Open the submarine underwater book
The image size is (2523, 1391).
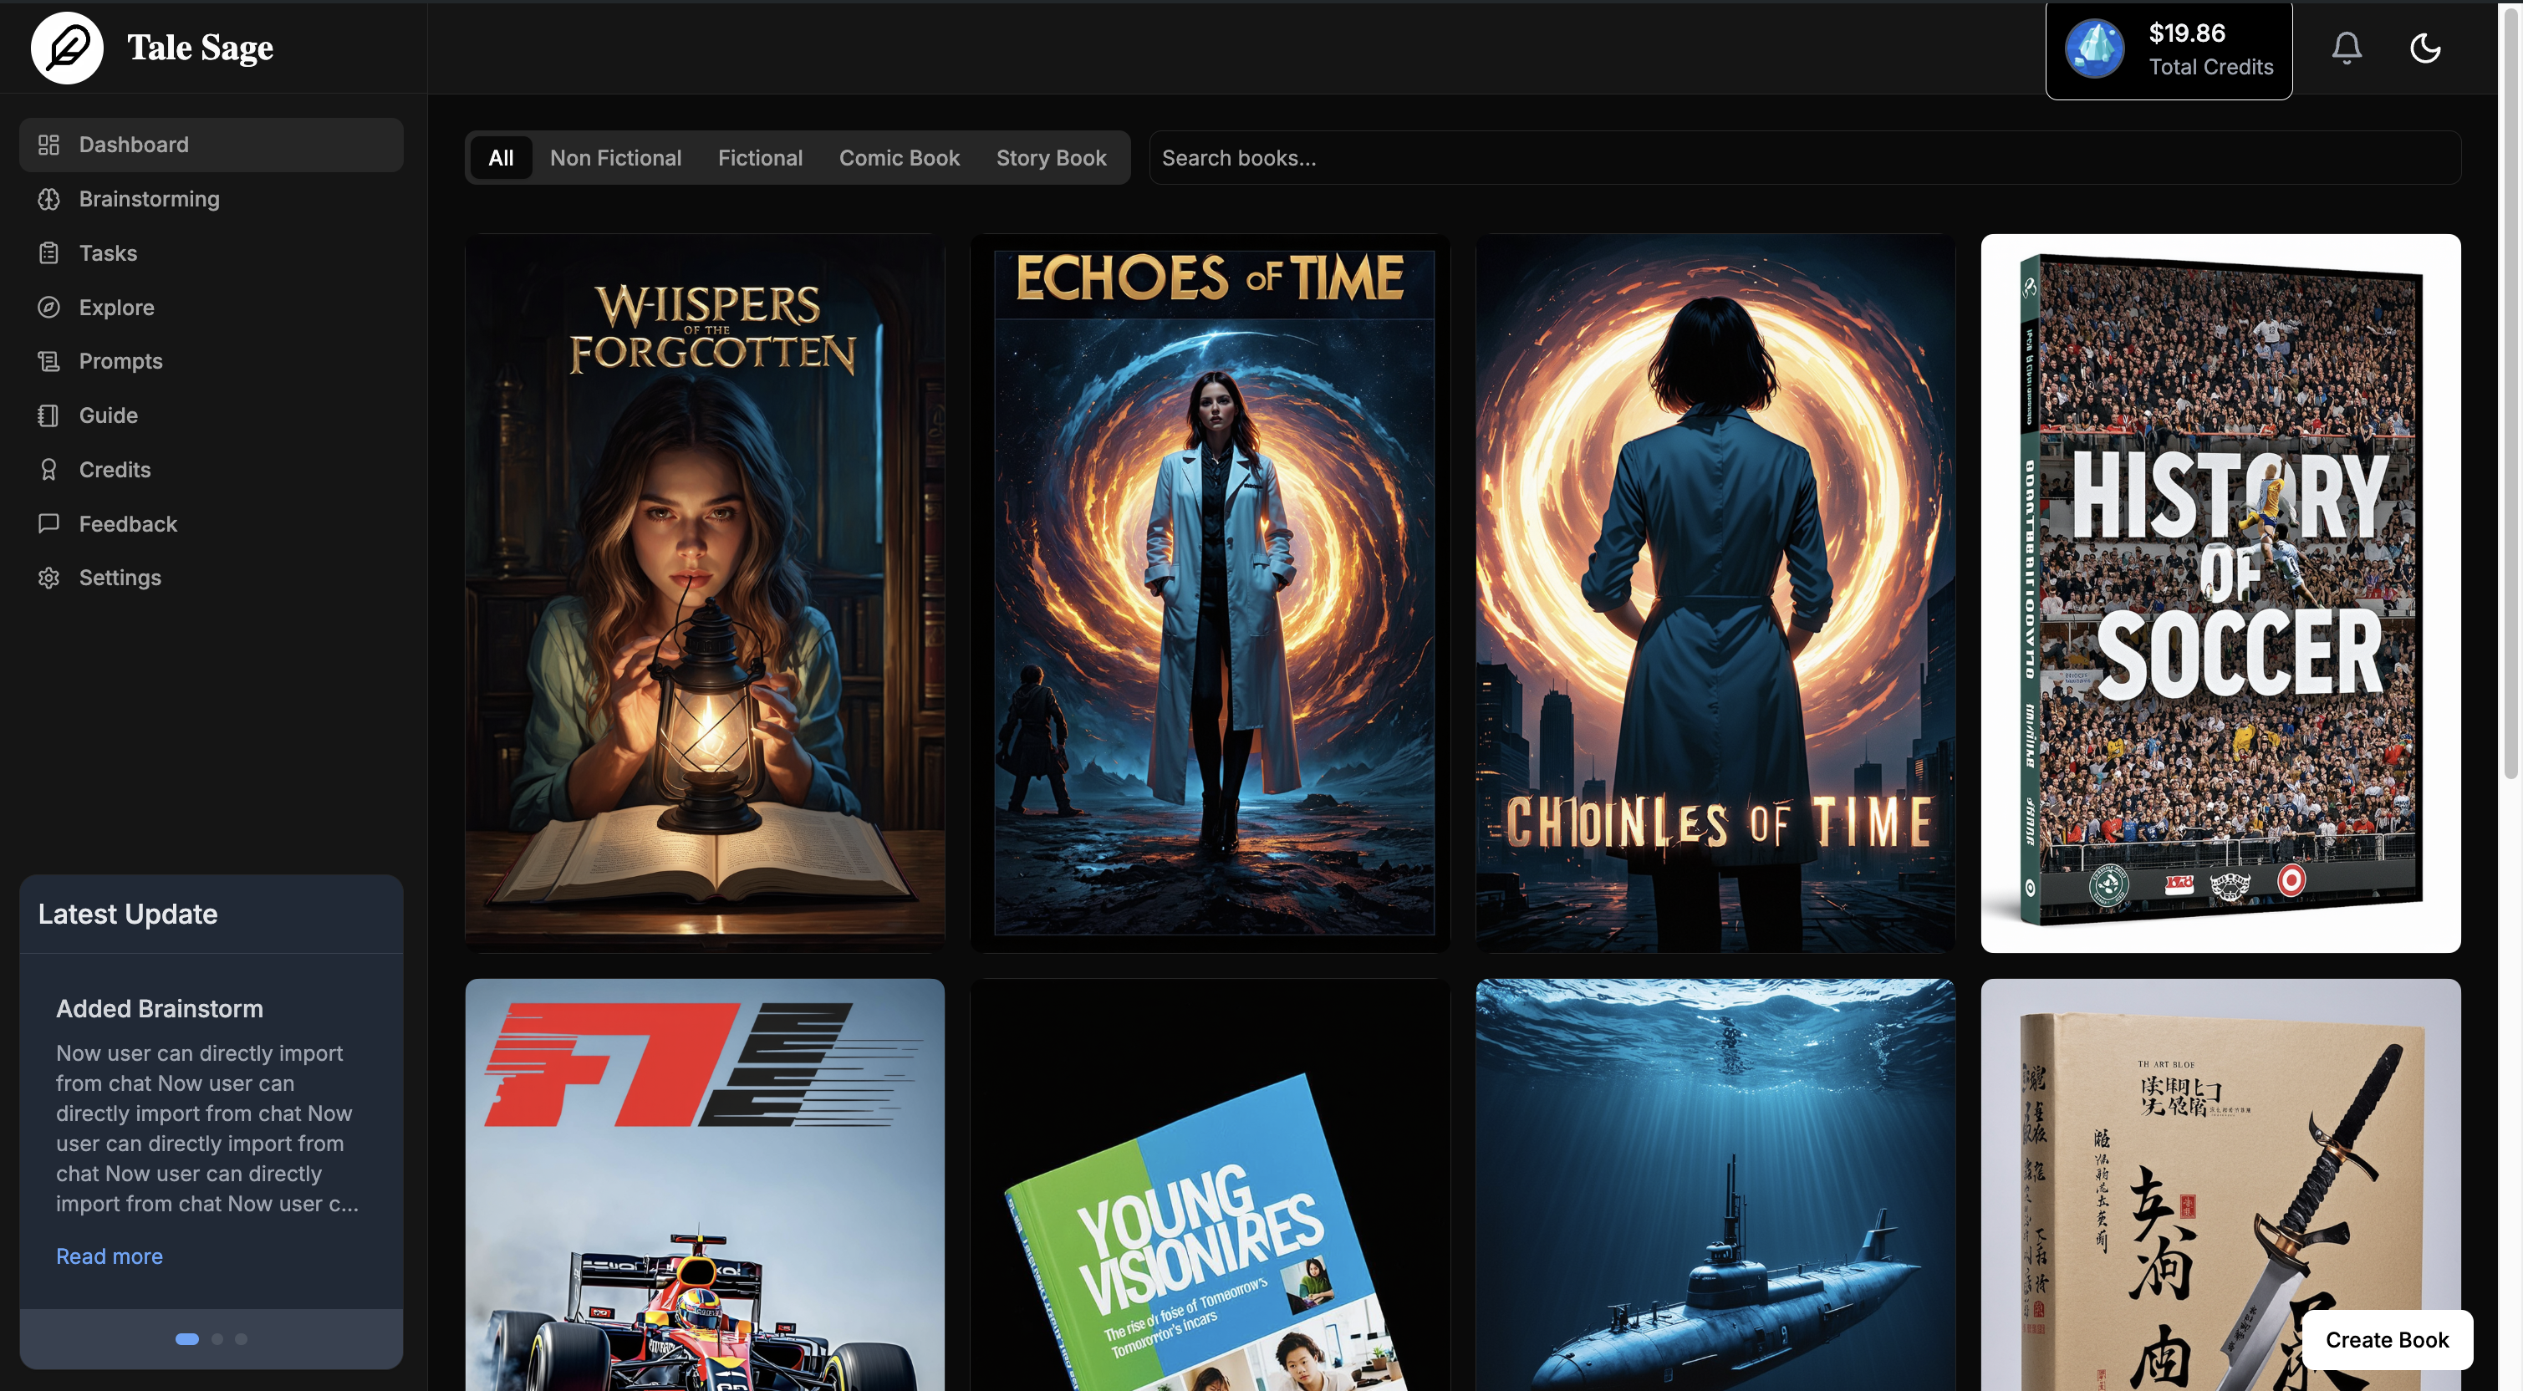1715,1185
